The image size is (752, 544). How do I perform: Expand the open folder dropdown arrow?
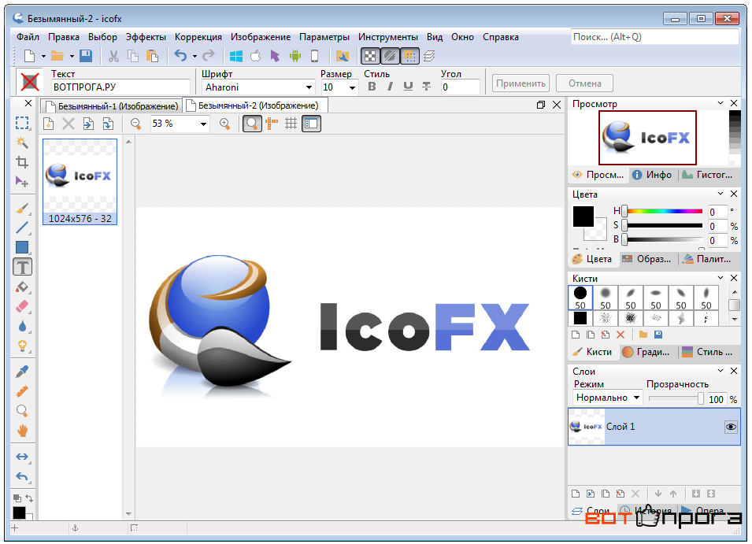click(x=72, y=57)
